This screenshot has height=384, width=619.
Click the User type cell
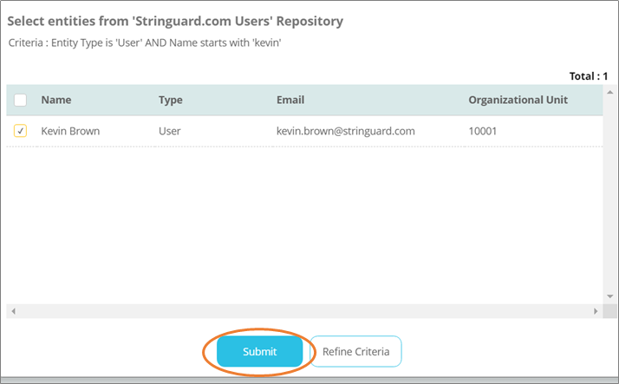(x=170, y=131)
